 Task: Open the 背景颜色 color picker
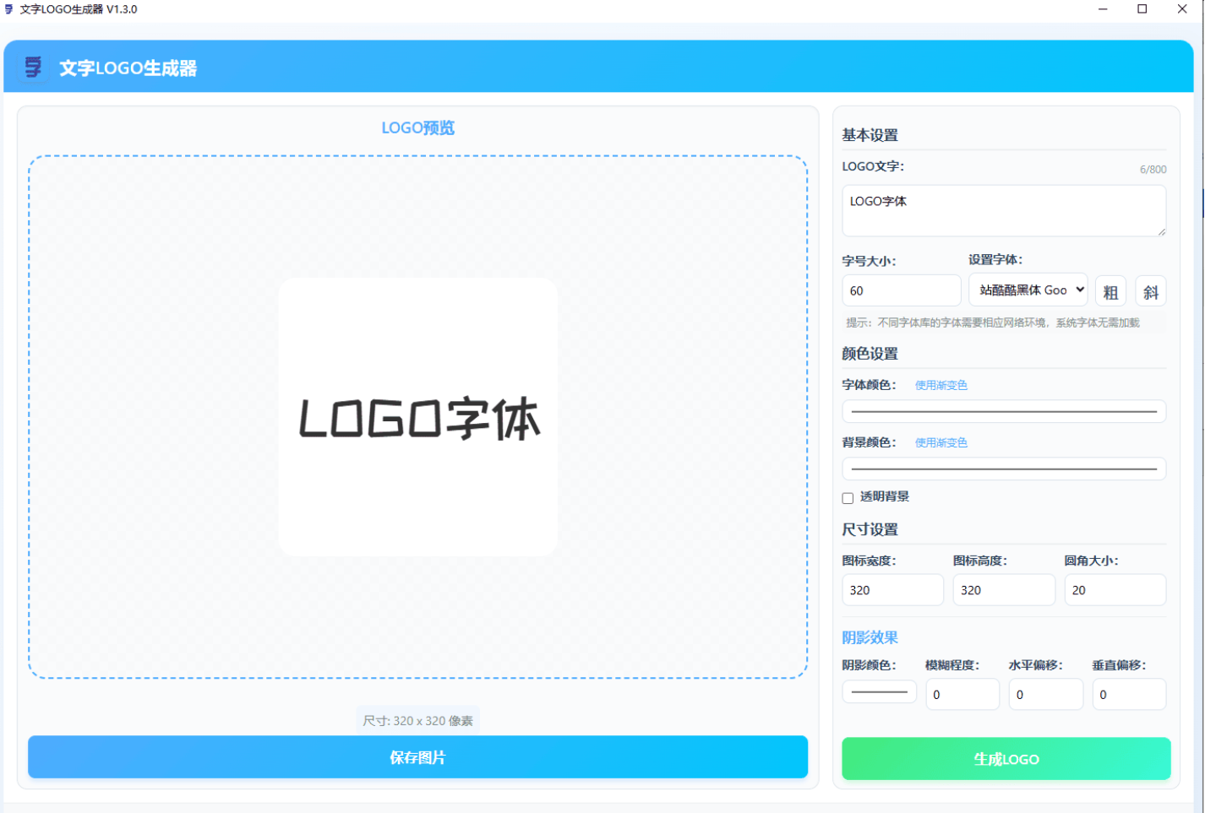[x=1004, y=469]
